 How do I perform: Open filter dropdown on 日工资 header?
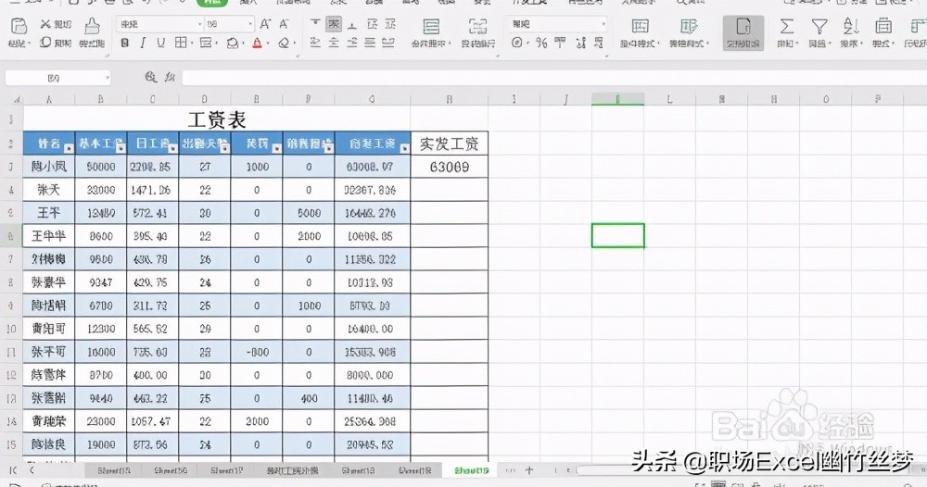(172, 149)
